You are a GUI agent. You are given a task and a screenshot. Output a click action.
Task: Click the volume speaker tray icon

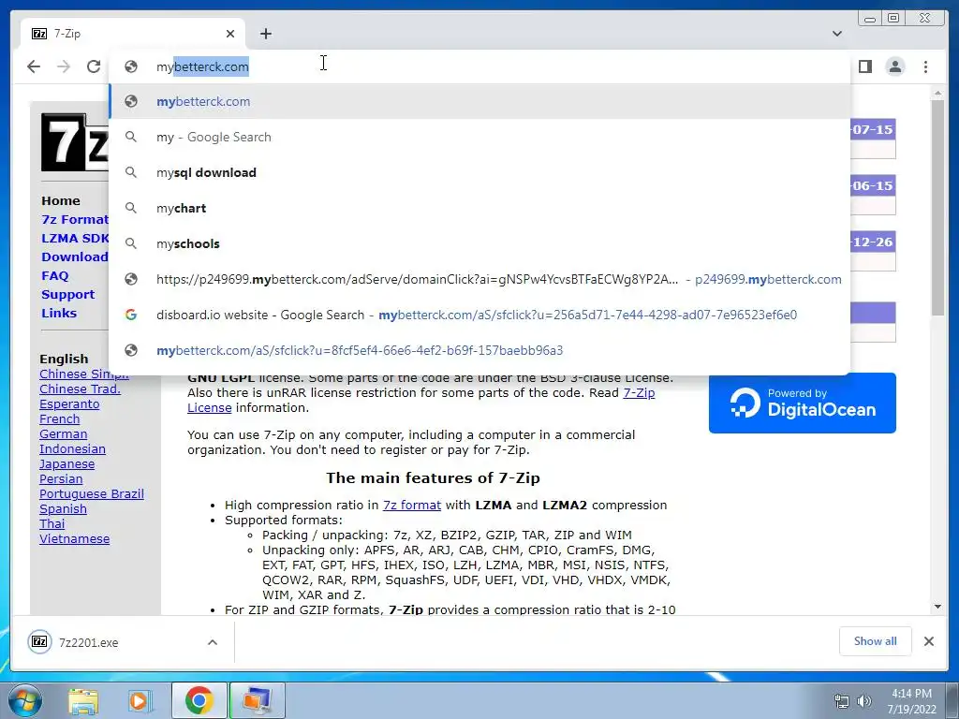[x=864, y=700]
